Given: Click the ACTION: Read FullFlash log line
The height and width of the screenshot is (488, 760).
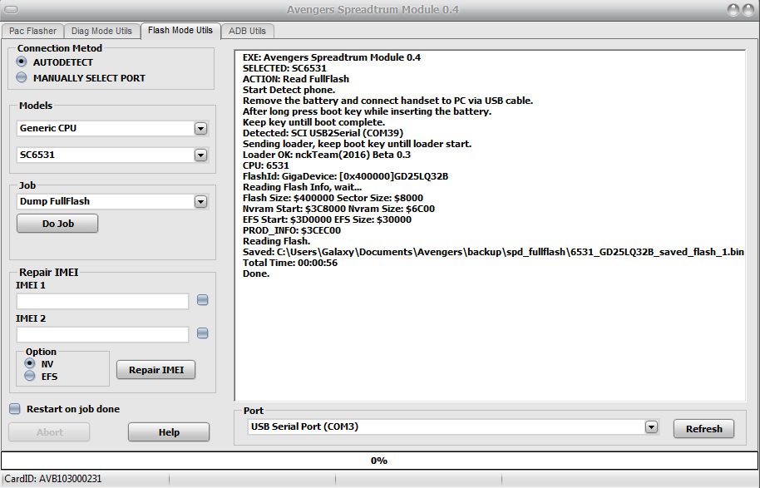Looking at the screenshot, I should pos(296,79).
